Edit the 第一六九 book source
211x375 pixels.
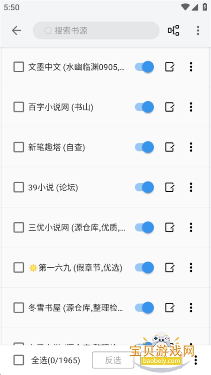(x=170, y=267)
